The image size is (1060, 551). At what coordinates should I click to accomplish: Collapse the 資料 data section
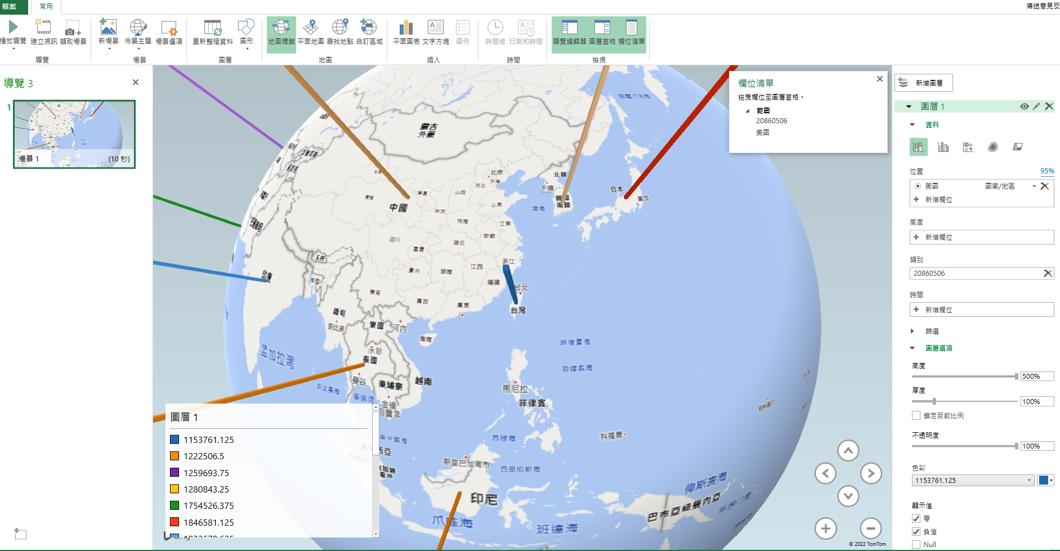click(x=913, y=125)
